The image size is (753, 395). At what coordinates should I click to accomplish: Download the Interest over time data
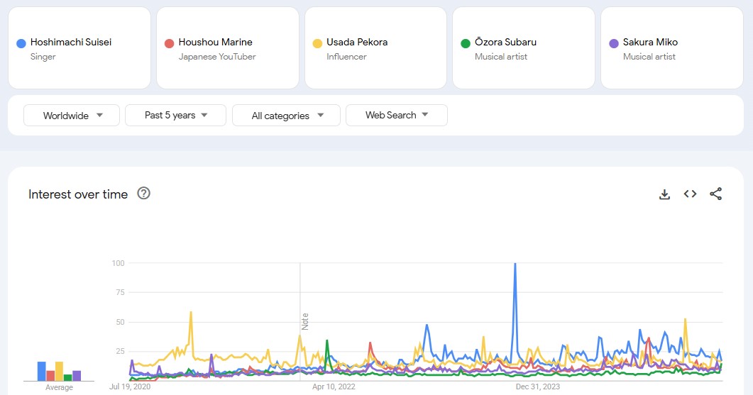point(664,194)
